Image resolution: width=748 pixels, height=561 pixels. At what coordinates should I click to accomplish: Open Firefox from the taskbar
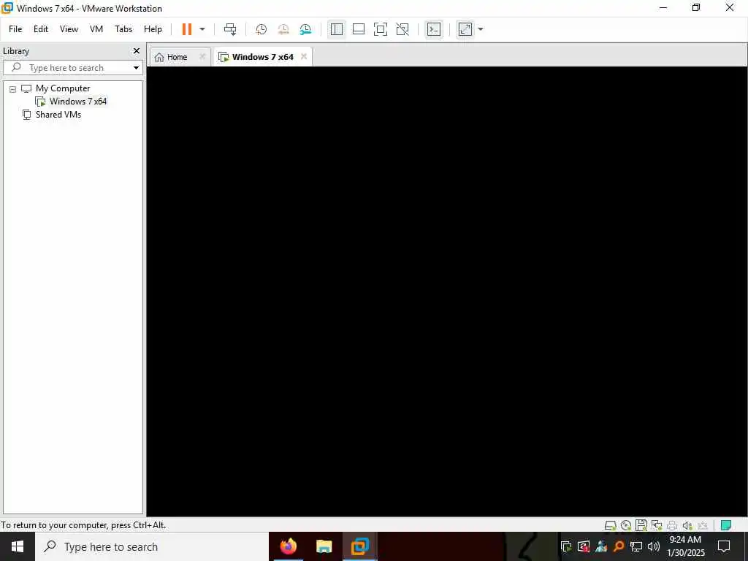pyautogui.click(x=288, y=546)
